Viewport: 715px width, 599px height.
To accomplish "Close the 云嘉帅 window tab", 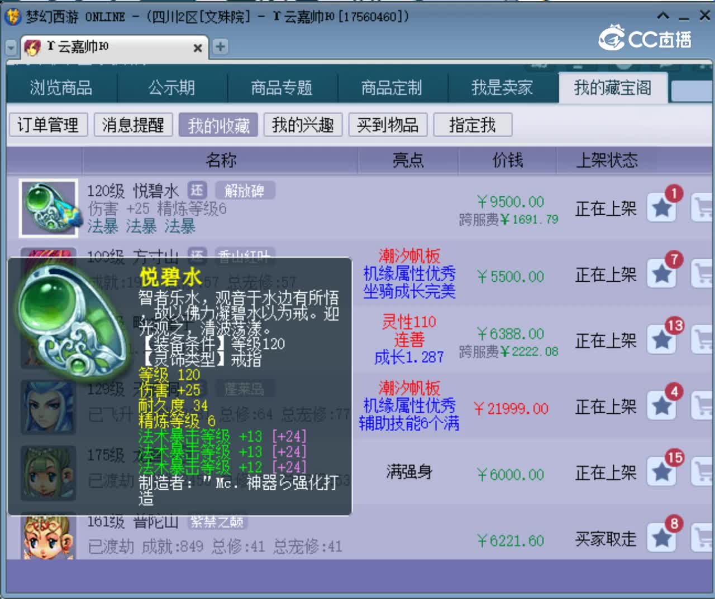I will tap(198, 48).
